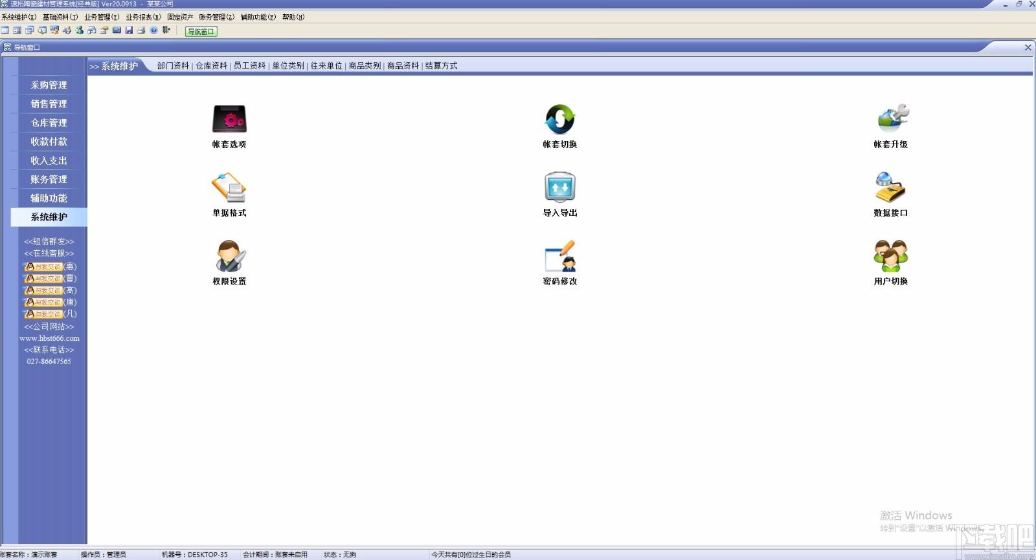Open the 数据接口 data interface icon
The image size is (1036, 560).
pos(890,188)
